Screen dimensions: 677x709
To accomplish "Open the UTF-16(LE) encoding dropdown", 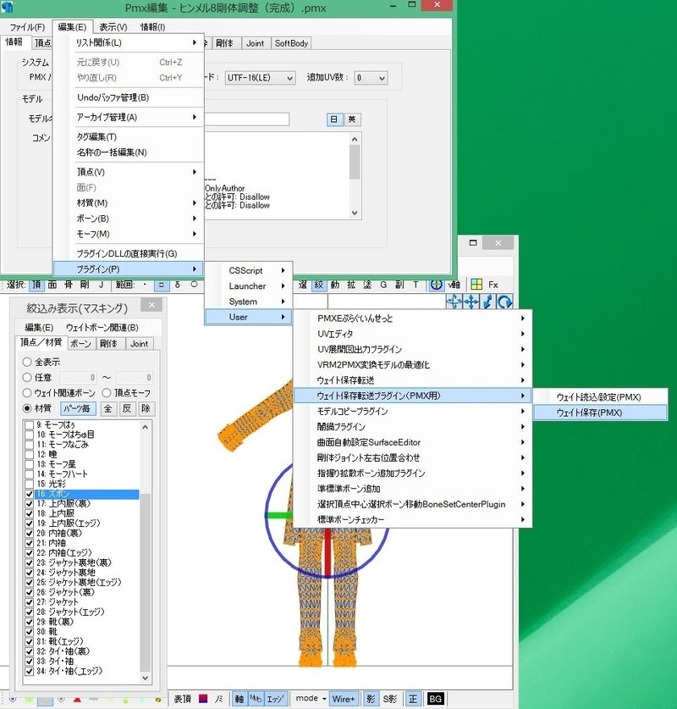I will coord(260,78).
